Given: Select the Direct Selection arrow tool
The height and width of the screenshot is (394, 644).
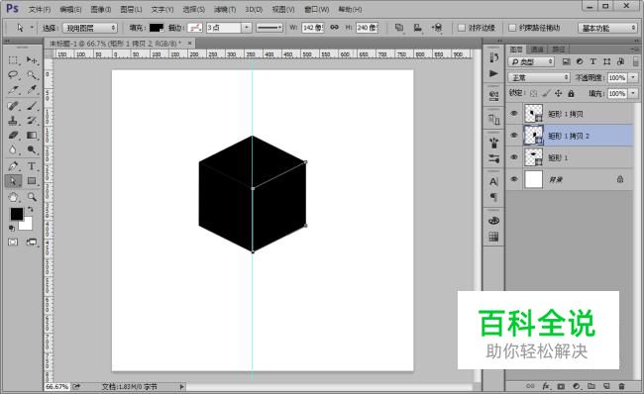Looking at the screenshot, I should tap(13, 181).
